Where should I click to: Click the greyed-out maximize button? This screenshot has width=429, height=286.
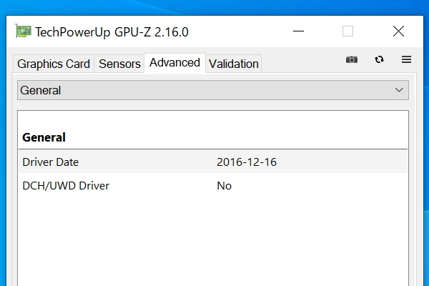click(x=348, y=31)
